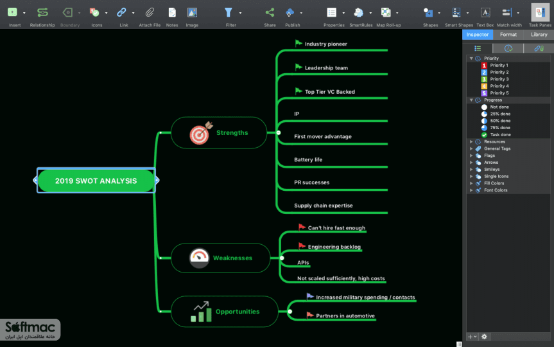Click the gear settings icon in Inspector
The width and height of the screenshot is (554, 347).
[x=484, y=337]
